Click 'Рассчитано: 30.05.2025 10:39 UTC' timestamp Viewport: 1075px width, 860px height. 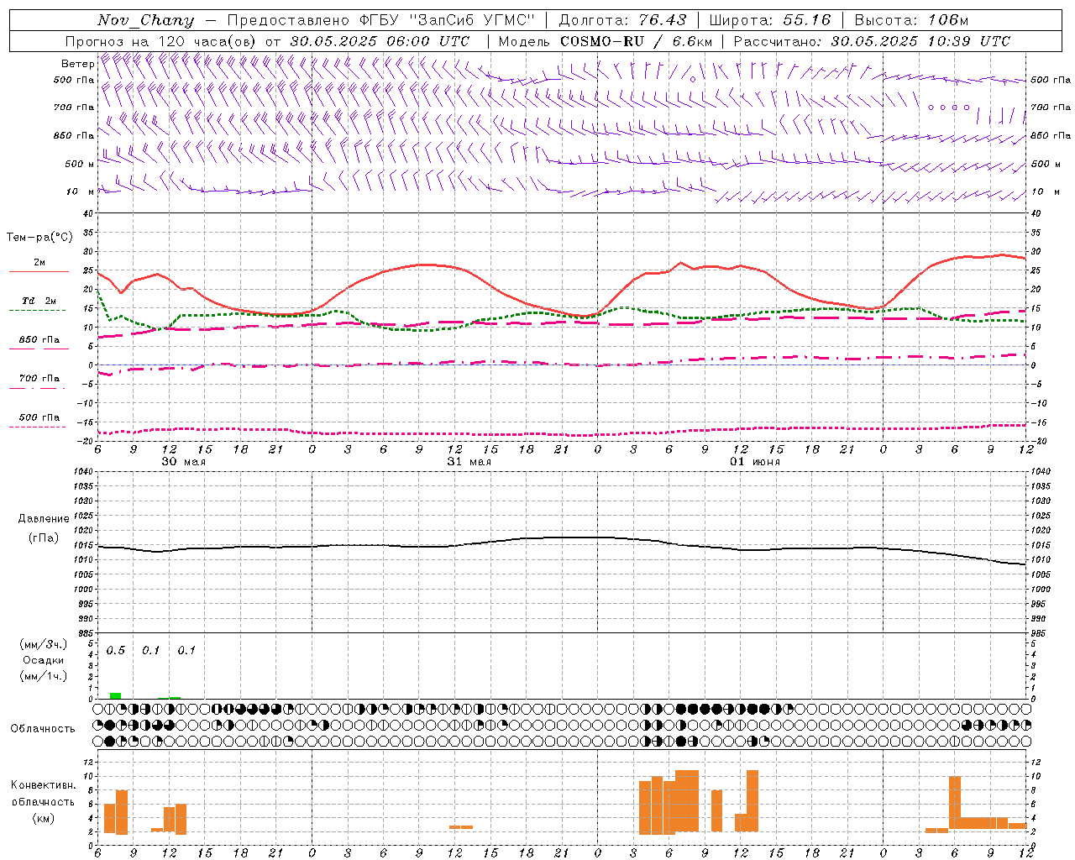click(872, 41)
